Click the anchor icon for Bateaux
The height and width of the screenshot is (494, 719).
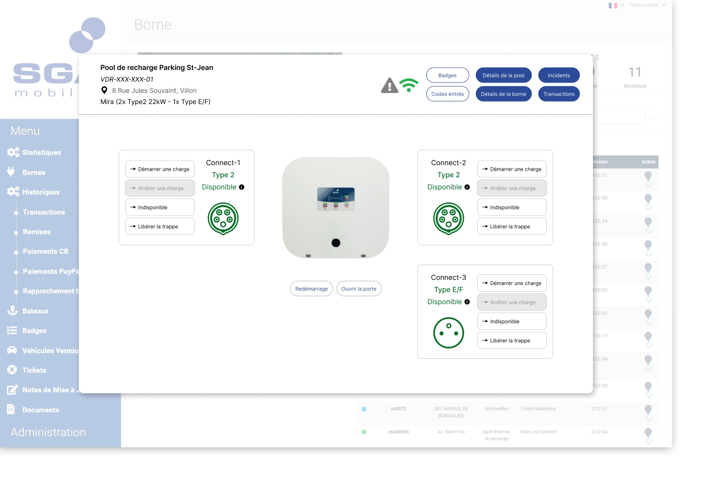[x=13, y=311]
